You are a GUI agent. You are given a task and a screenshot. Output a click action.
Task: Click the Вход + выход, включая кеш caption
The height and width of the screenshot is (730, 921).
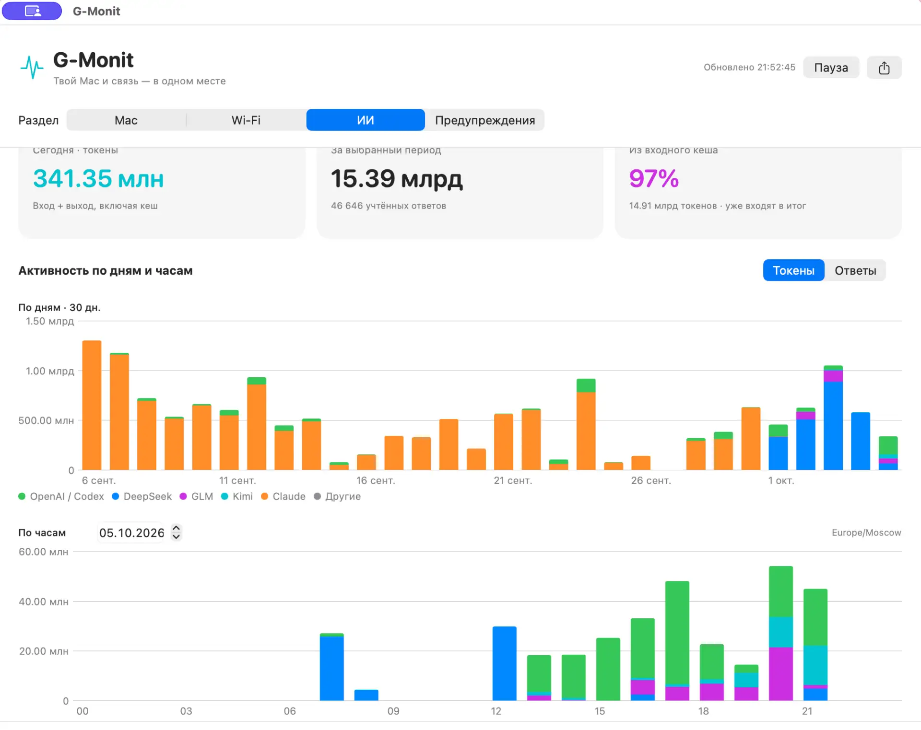[95, 206]
